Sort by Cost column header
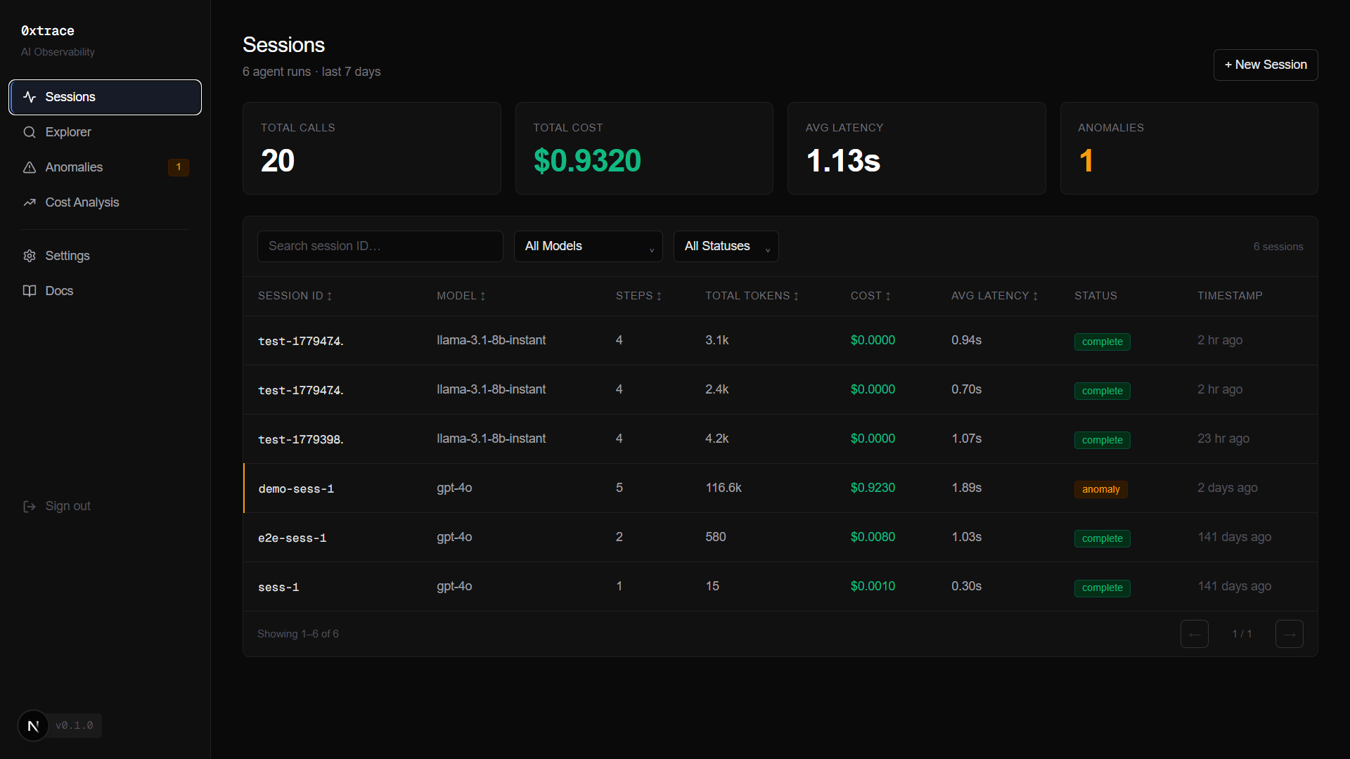The image size is (1350, 759). click(x=870, y=296)
